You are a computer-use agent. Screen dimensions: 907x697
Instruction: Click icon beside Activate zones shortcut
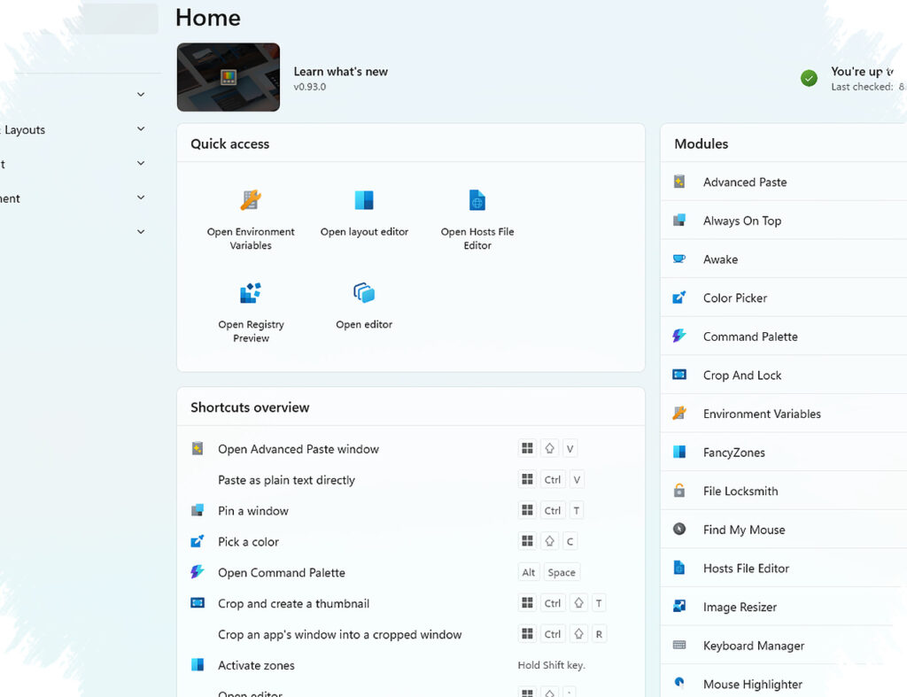pyautogui.click(x=198, y=664)
